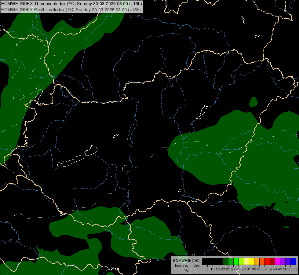
Task: Click the legend tick label 5
Action: coord(207,269)
